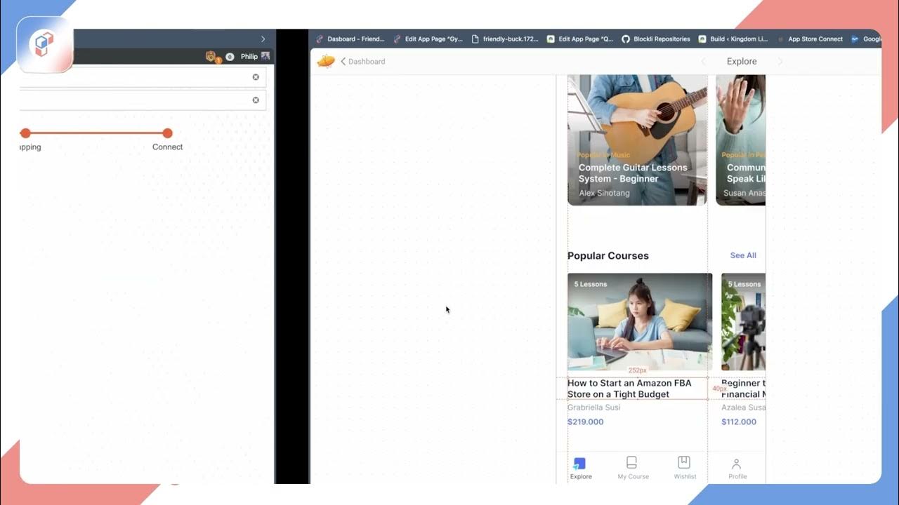
Task: Click the Mapping step dot on progress line
Action: tap(25, 133)
